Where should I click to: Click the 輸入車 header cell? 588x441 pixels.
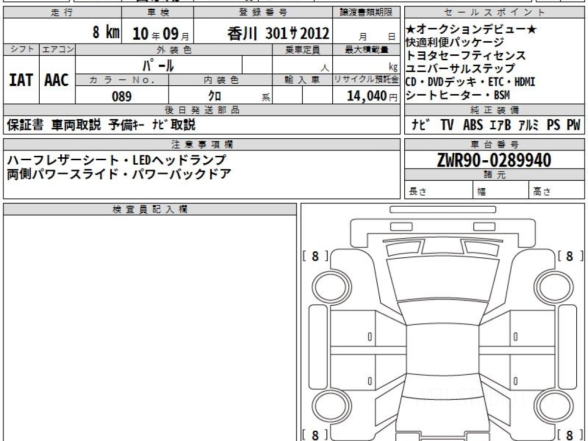coord(302,80)
